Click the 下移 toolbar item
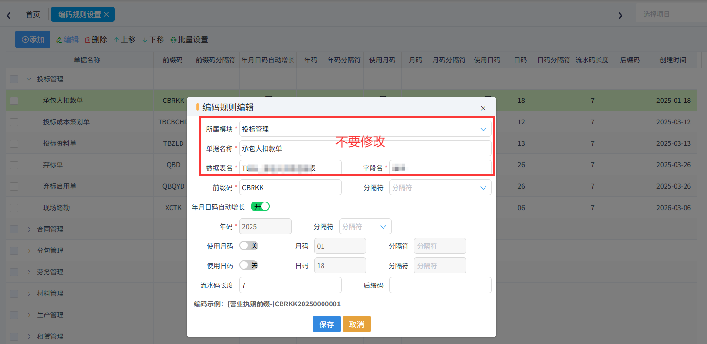The height and width of the screenshot is (344, 707). click(x=153, y=40)
